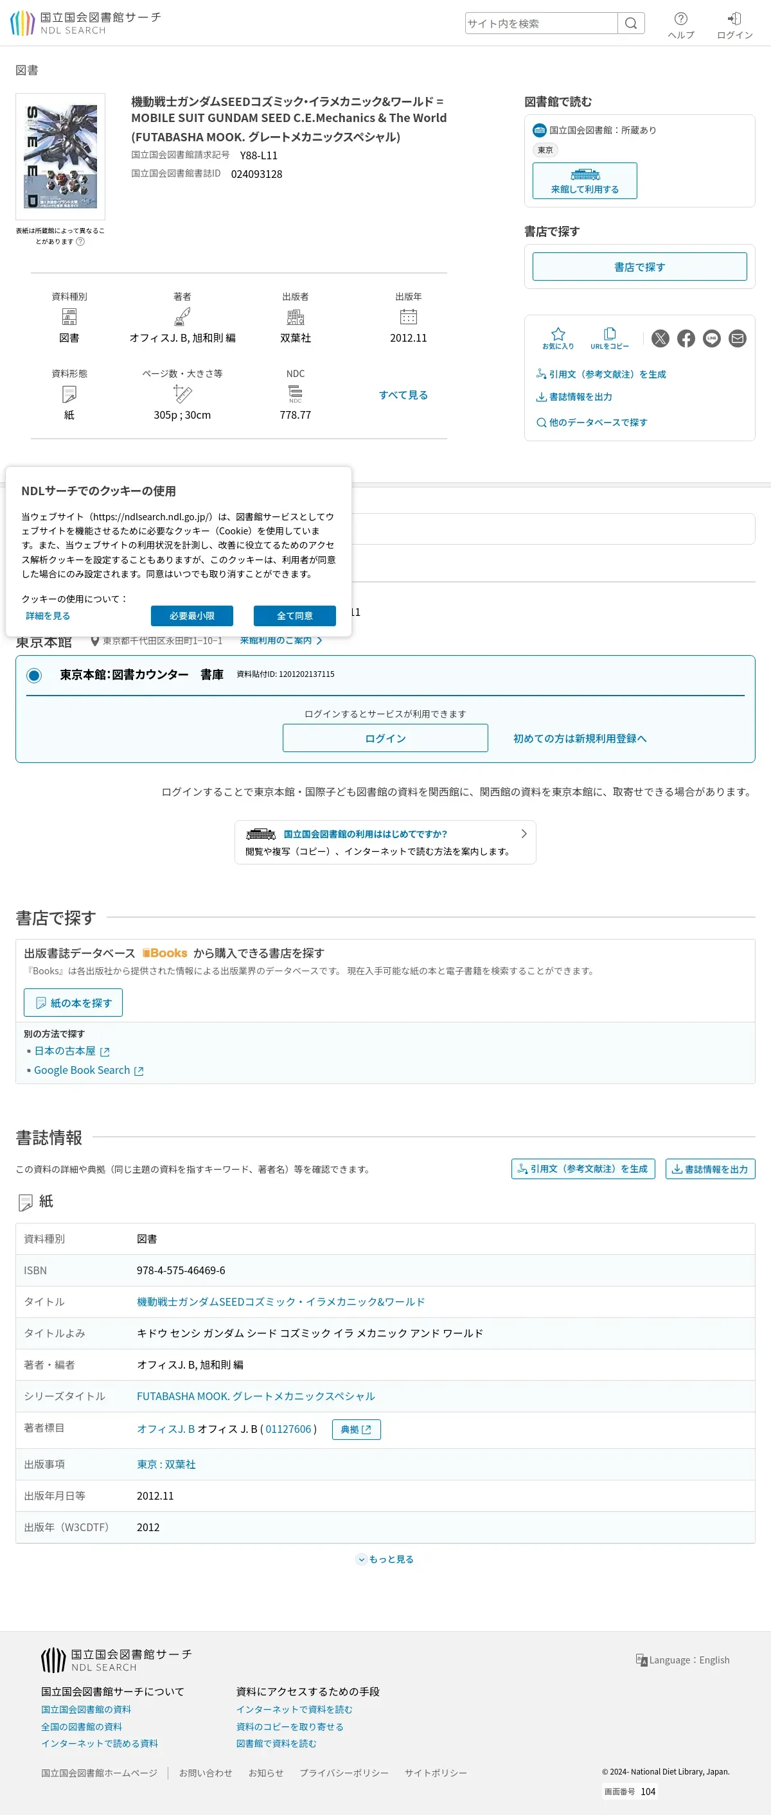The height and width of the screenshot is (1815, 771).
Task: Open サイトポリシー in footer
Action: [436, 1773]
